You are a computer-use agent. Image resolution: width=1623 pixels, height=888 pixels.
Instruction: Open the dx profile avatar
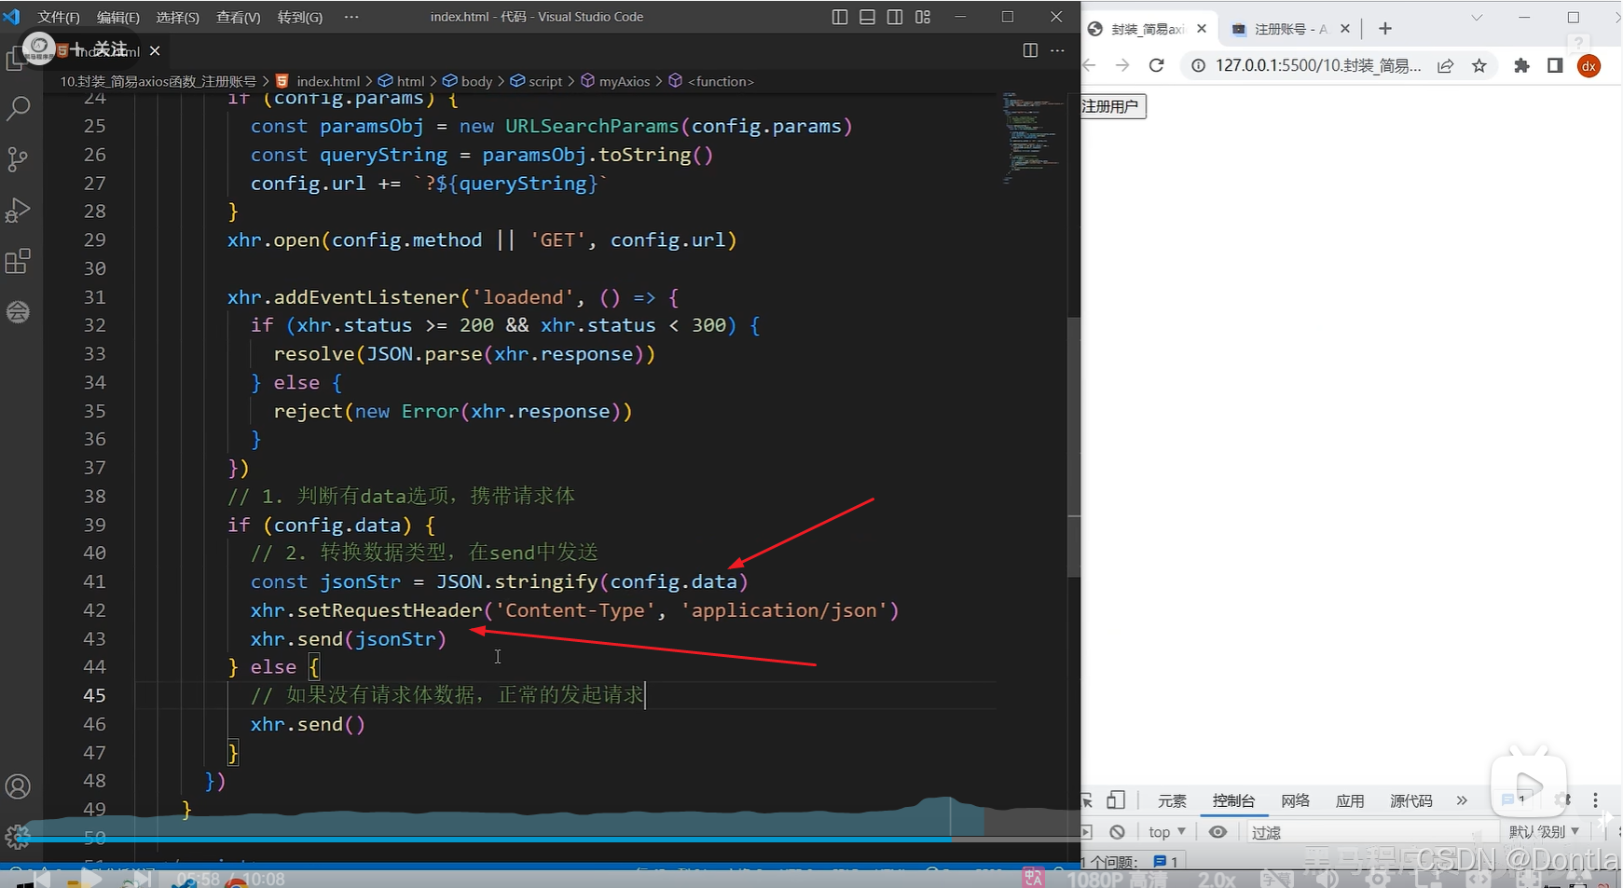(1589, 65)
